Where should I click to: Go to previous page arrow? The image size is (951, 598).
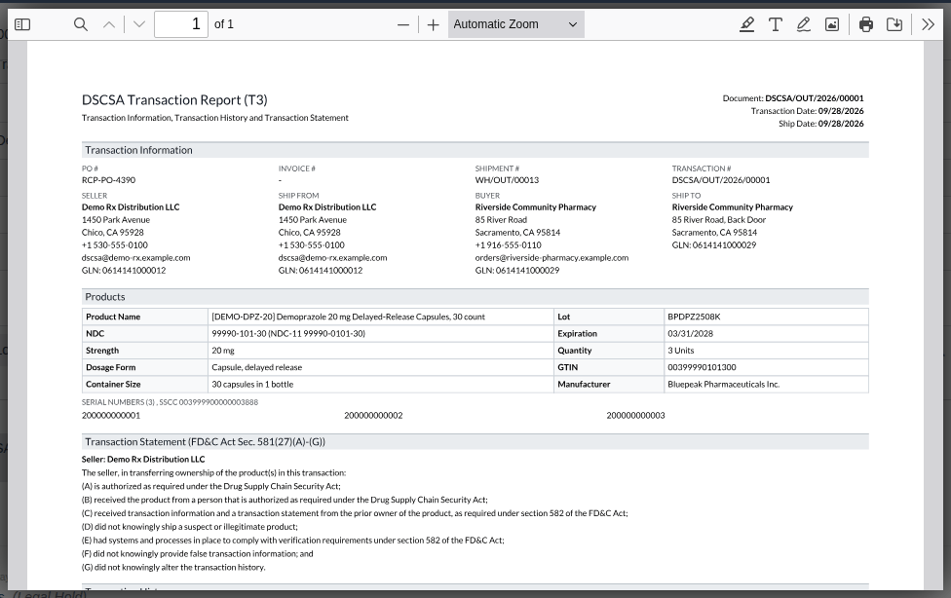pos(109,24)
